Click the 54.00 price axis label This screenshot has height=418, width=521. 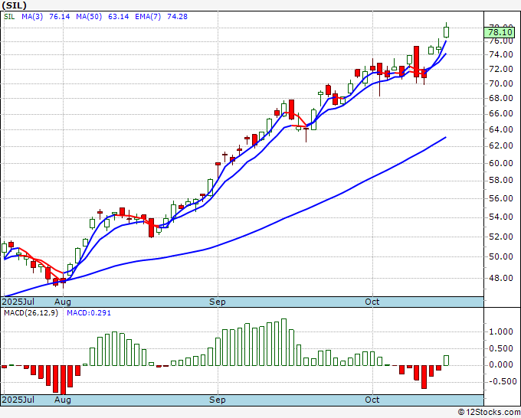point(501,217)
